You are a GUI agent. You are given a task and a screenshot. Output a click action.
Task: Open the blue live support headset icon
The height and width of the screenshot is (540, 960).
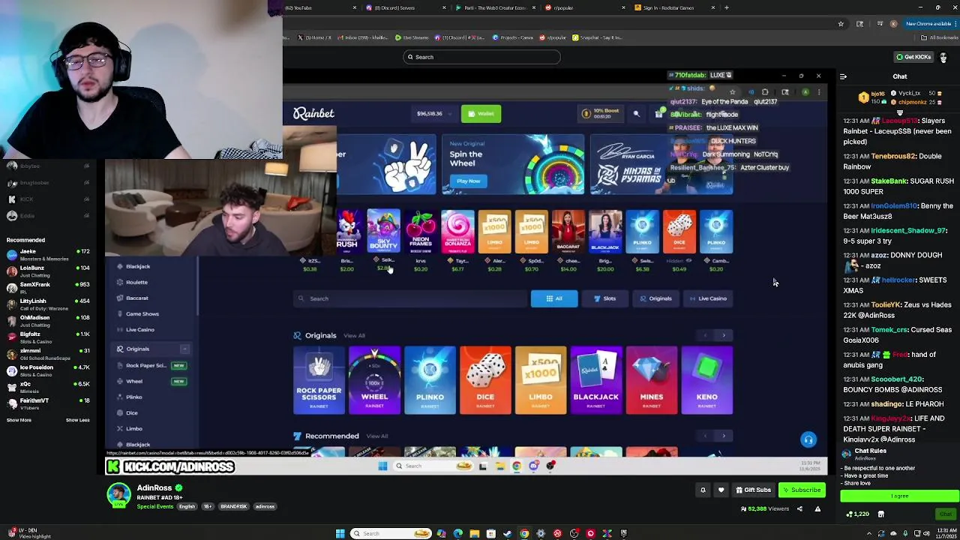[x=808, y=439]
